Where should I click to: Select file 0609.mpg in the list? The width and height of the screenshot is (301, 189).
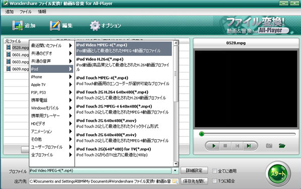point(20,69)
